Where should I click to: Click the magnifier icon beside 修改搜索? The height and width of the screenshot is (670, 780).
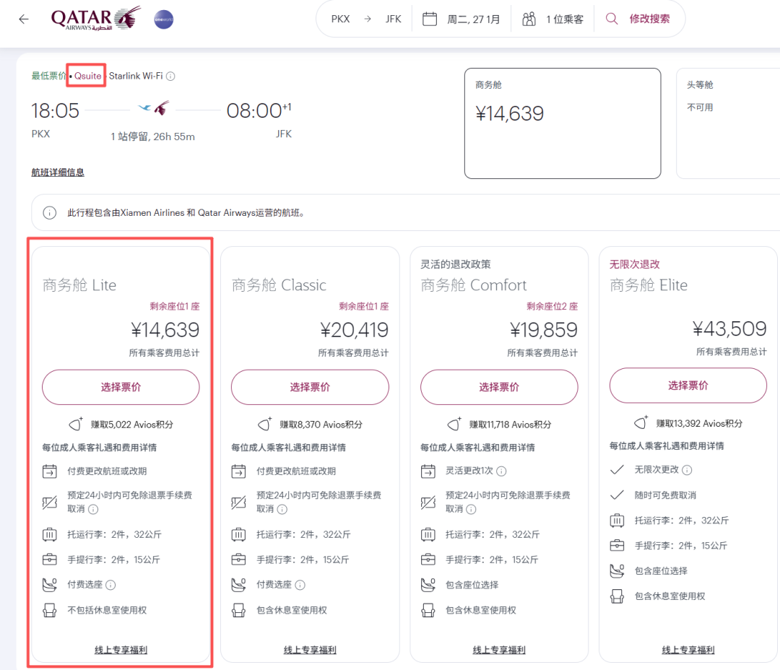tap(612, 19)
